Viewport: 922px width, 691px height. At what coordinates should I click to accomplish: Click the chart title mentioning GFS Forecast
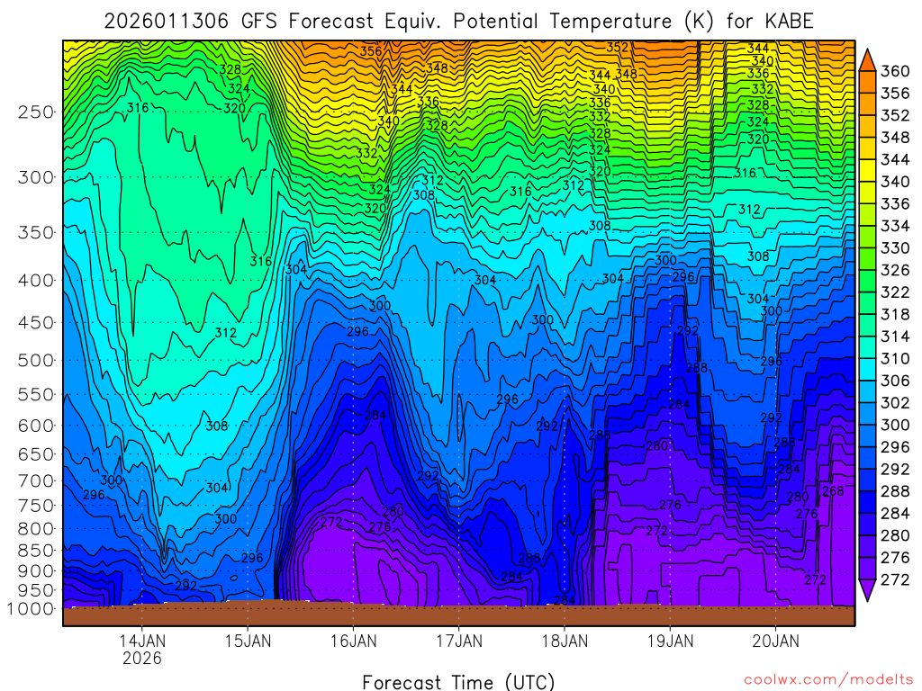point(458,22)
